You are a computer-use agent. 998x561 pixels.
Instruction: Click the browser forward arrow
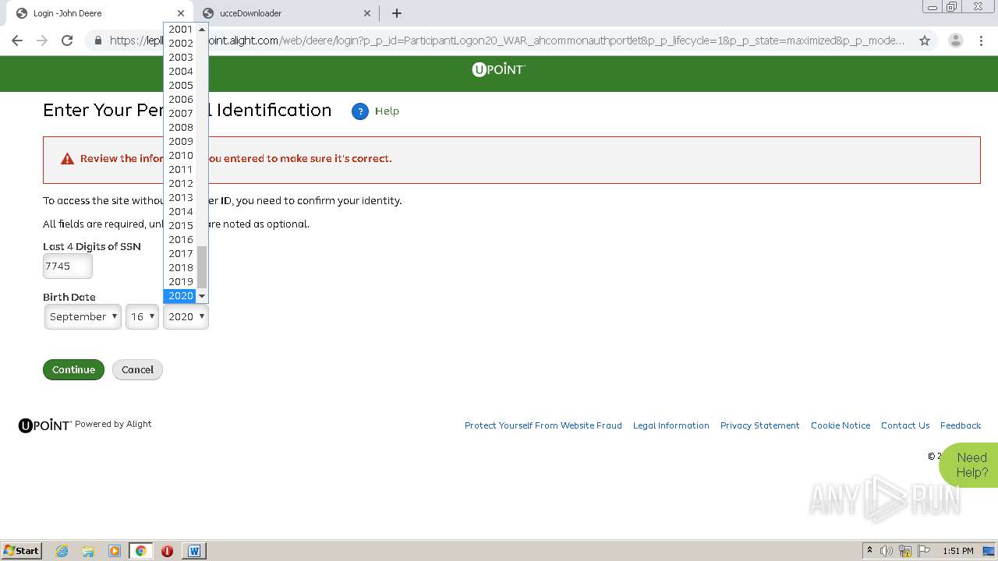[x=42, y=41]
